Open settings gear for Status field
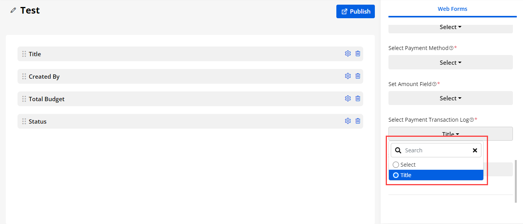The width and height of the screenshot is (523, 224). tap(348, 121)
